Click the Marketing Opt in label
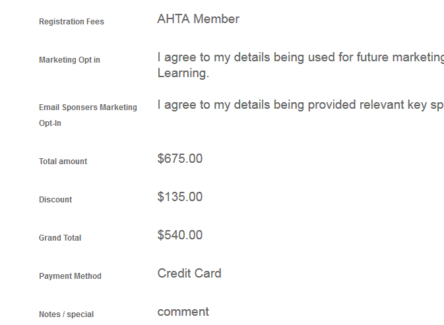The width and height of the screenshot is (444, 325). tap(69, 60)
